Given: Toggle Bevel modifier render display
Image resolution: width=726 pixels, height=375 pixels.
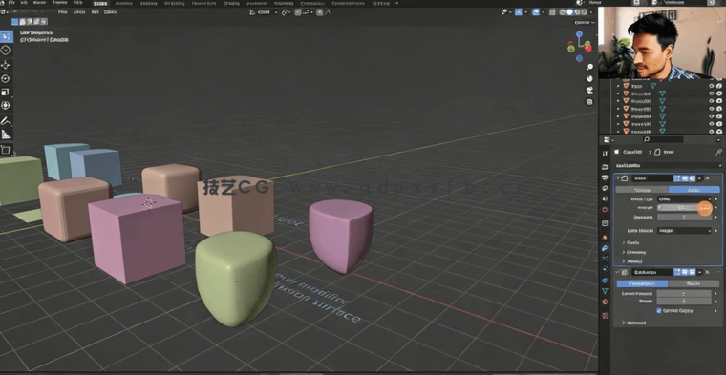Looking at the screenshot, I should tap(693, 178).
